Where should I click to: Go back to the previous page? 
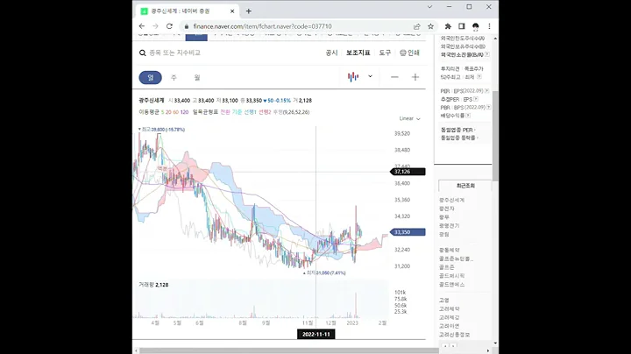142,26
